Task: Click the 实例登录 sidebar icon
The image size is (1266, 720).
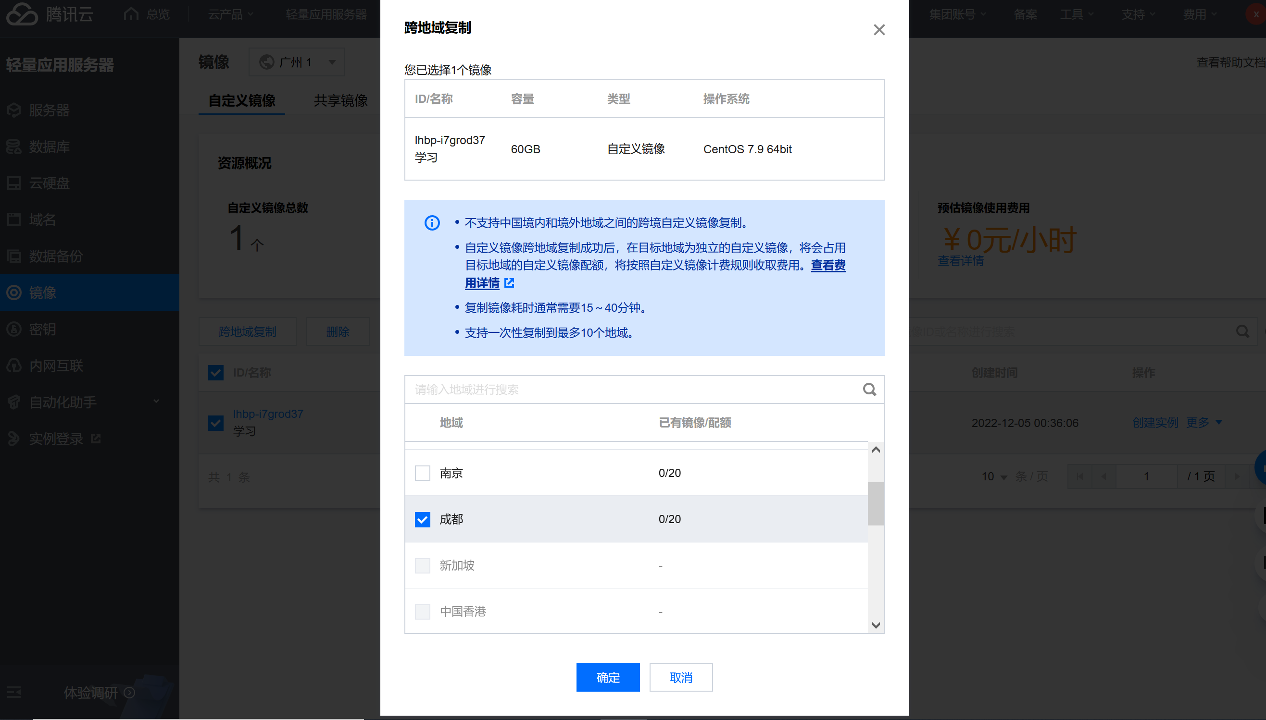Action: coord(14,439)
